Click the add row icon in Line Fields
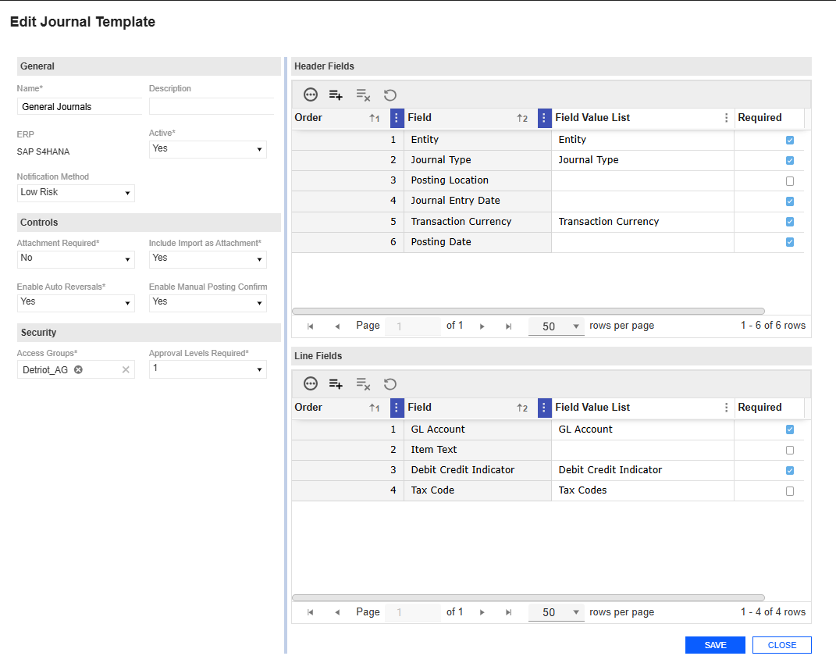Screen dimensions: 836x663 point(336,383)
